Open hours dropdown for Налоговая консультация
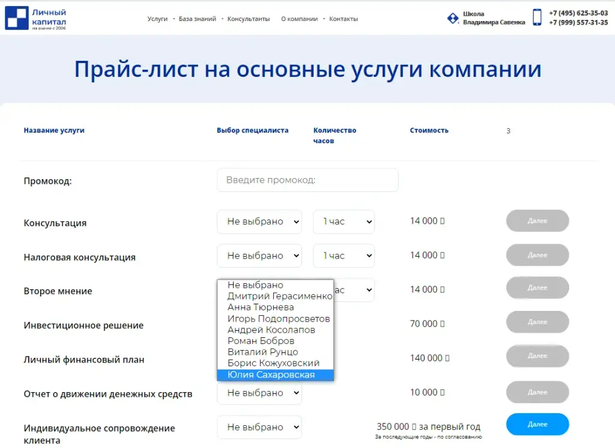This screenshot has width=615, height=448. (344, 256)
